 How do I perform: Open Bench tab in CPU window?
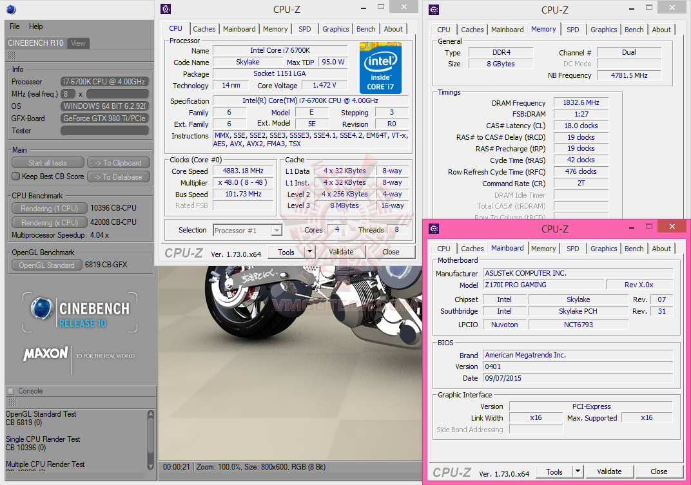tap(365, 29)
